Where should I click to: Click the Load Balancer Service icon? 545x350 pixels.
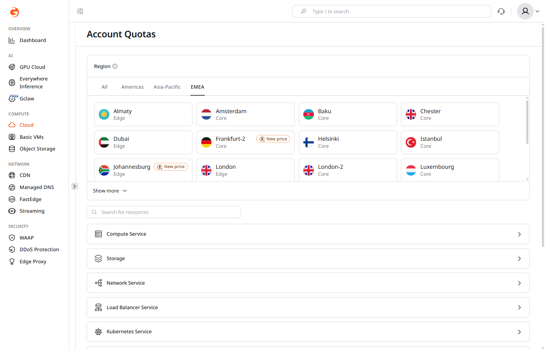pos(98,307)
